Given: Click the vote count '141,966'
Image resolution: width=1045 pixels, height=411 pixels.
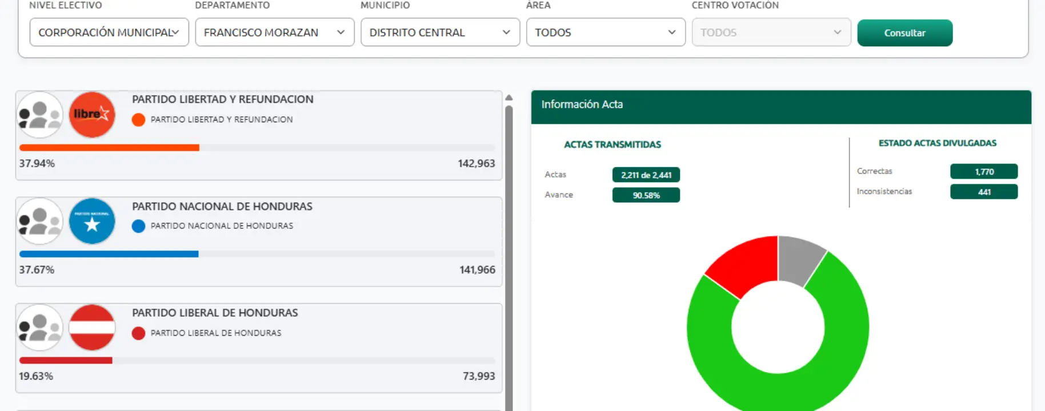Looking at the screenshot, I should [477, 270].
